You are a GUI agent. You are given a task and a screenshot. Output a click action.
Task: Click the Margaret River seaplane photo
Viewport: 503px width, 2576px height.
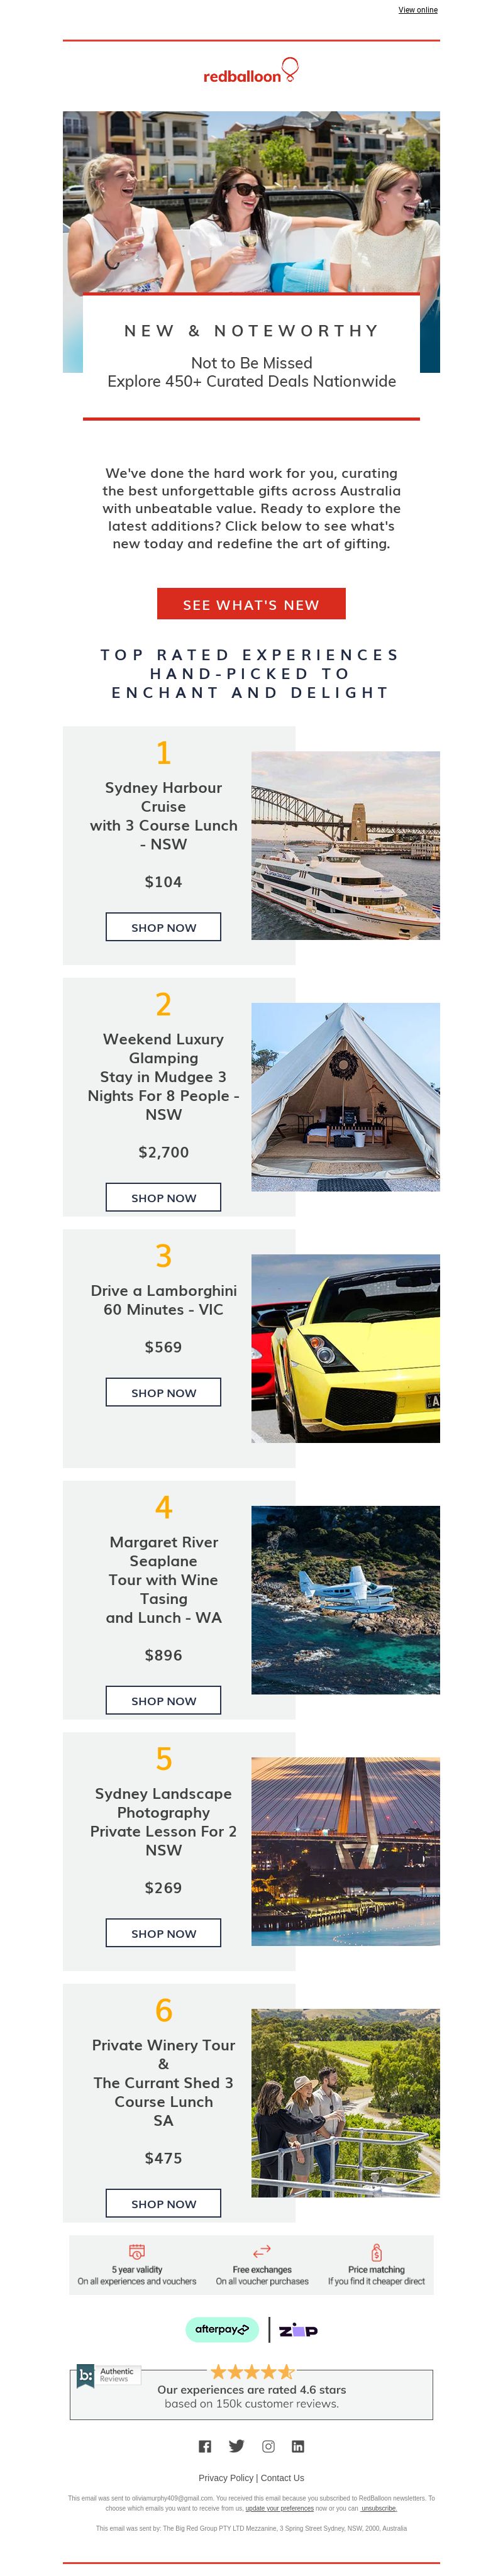tap(345, 1599)
